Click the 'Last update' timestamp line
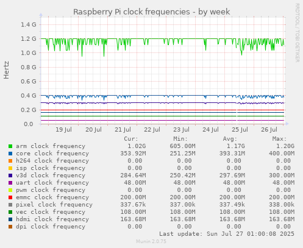303x248 pixels. tap(227, 234)
